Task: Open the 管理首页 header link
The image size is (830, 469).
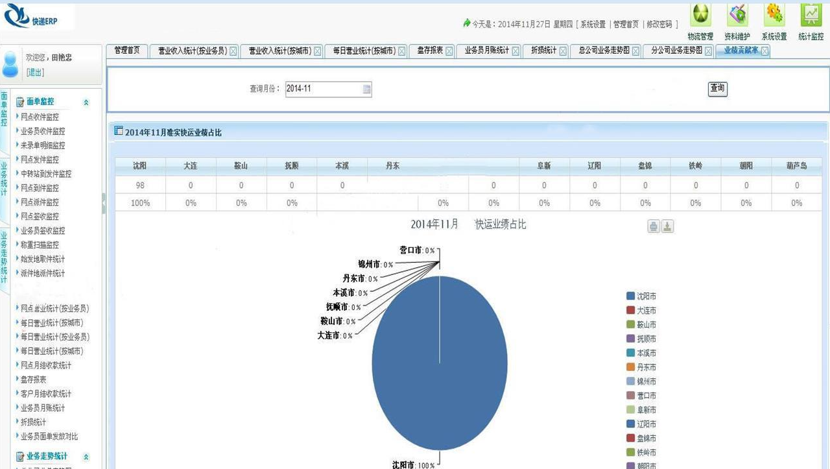Action: pos(626,24)
